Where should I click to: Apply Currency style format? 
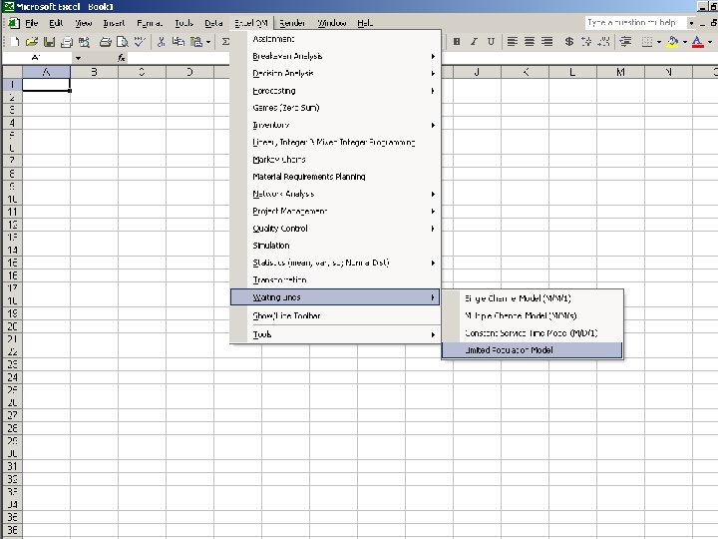tap(568, 42)
